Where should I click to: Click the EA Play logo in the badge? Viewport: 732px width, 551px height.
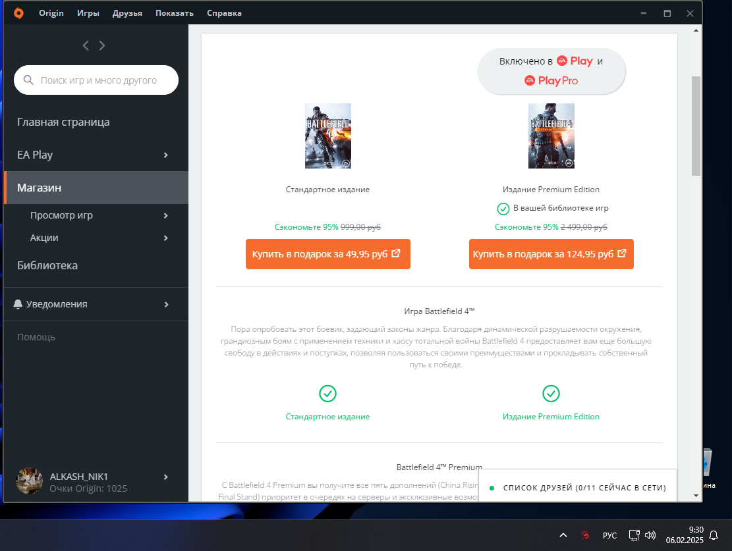click(x=575, y=61)
